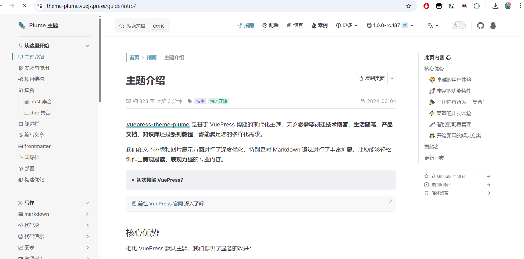Toggle the light/dark appearance switch

(x=458, y=25)
